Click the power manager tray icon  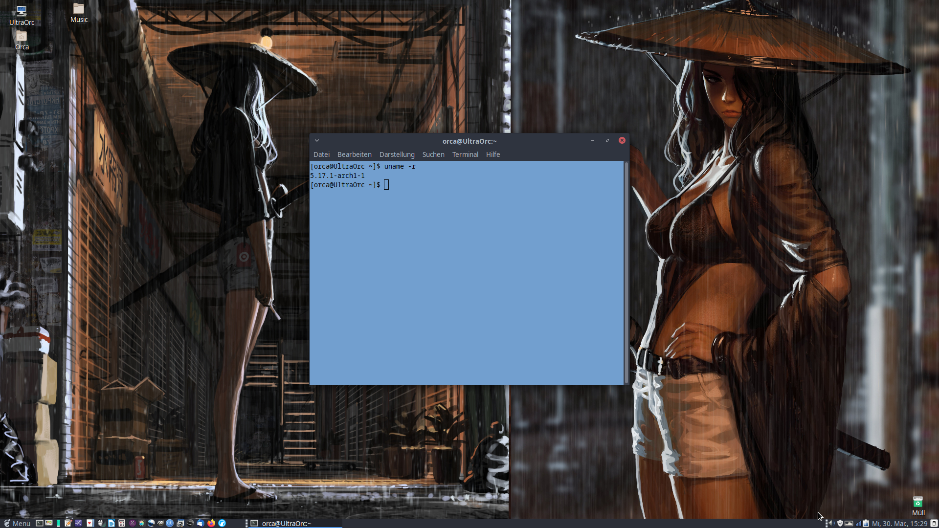tap(866, 523)
